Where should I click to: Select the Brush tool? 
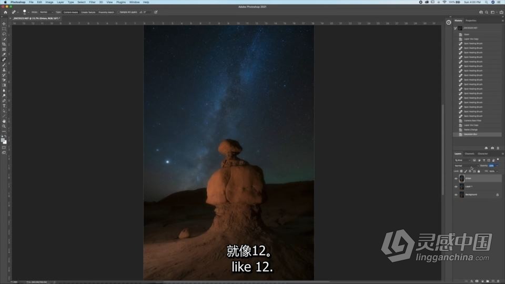(x=4, y=65)
